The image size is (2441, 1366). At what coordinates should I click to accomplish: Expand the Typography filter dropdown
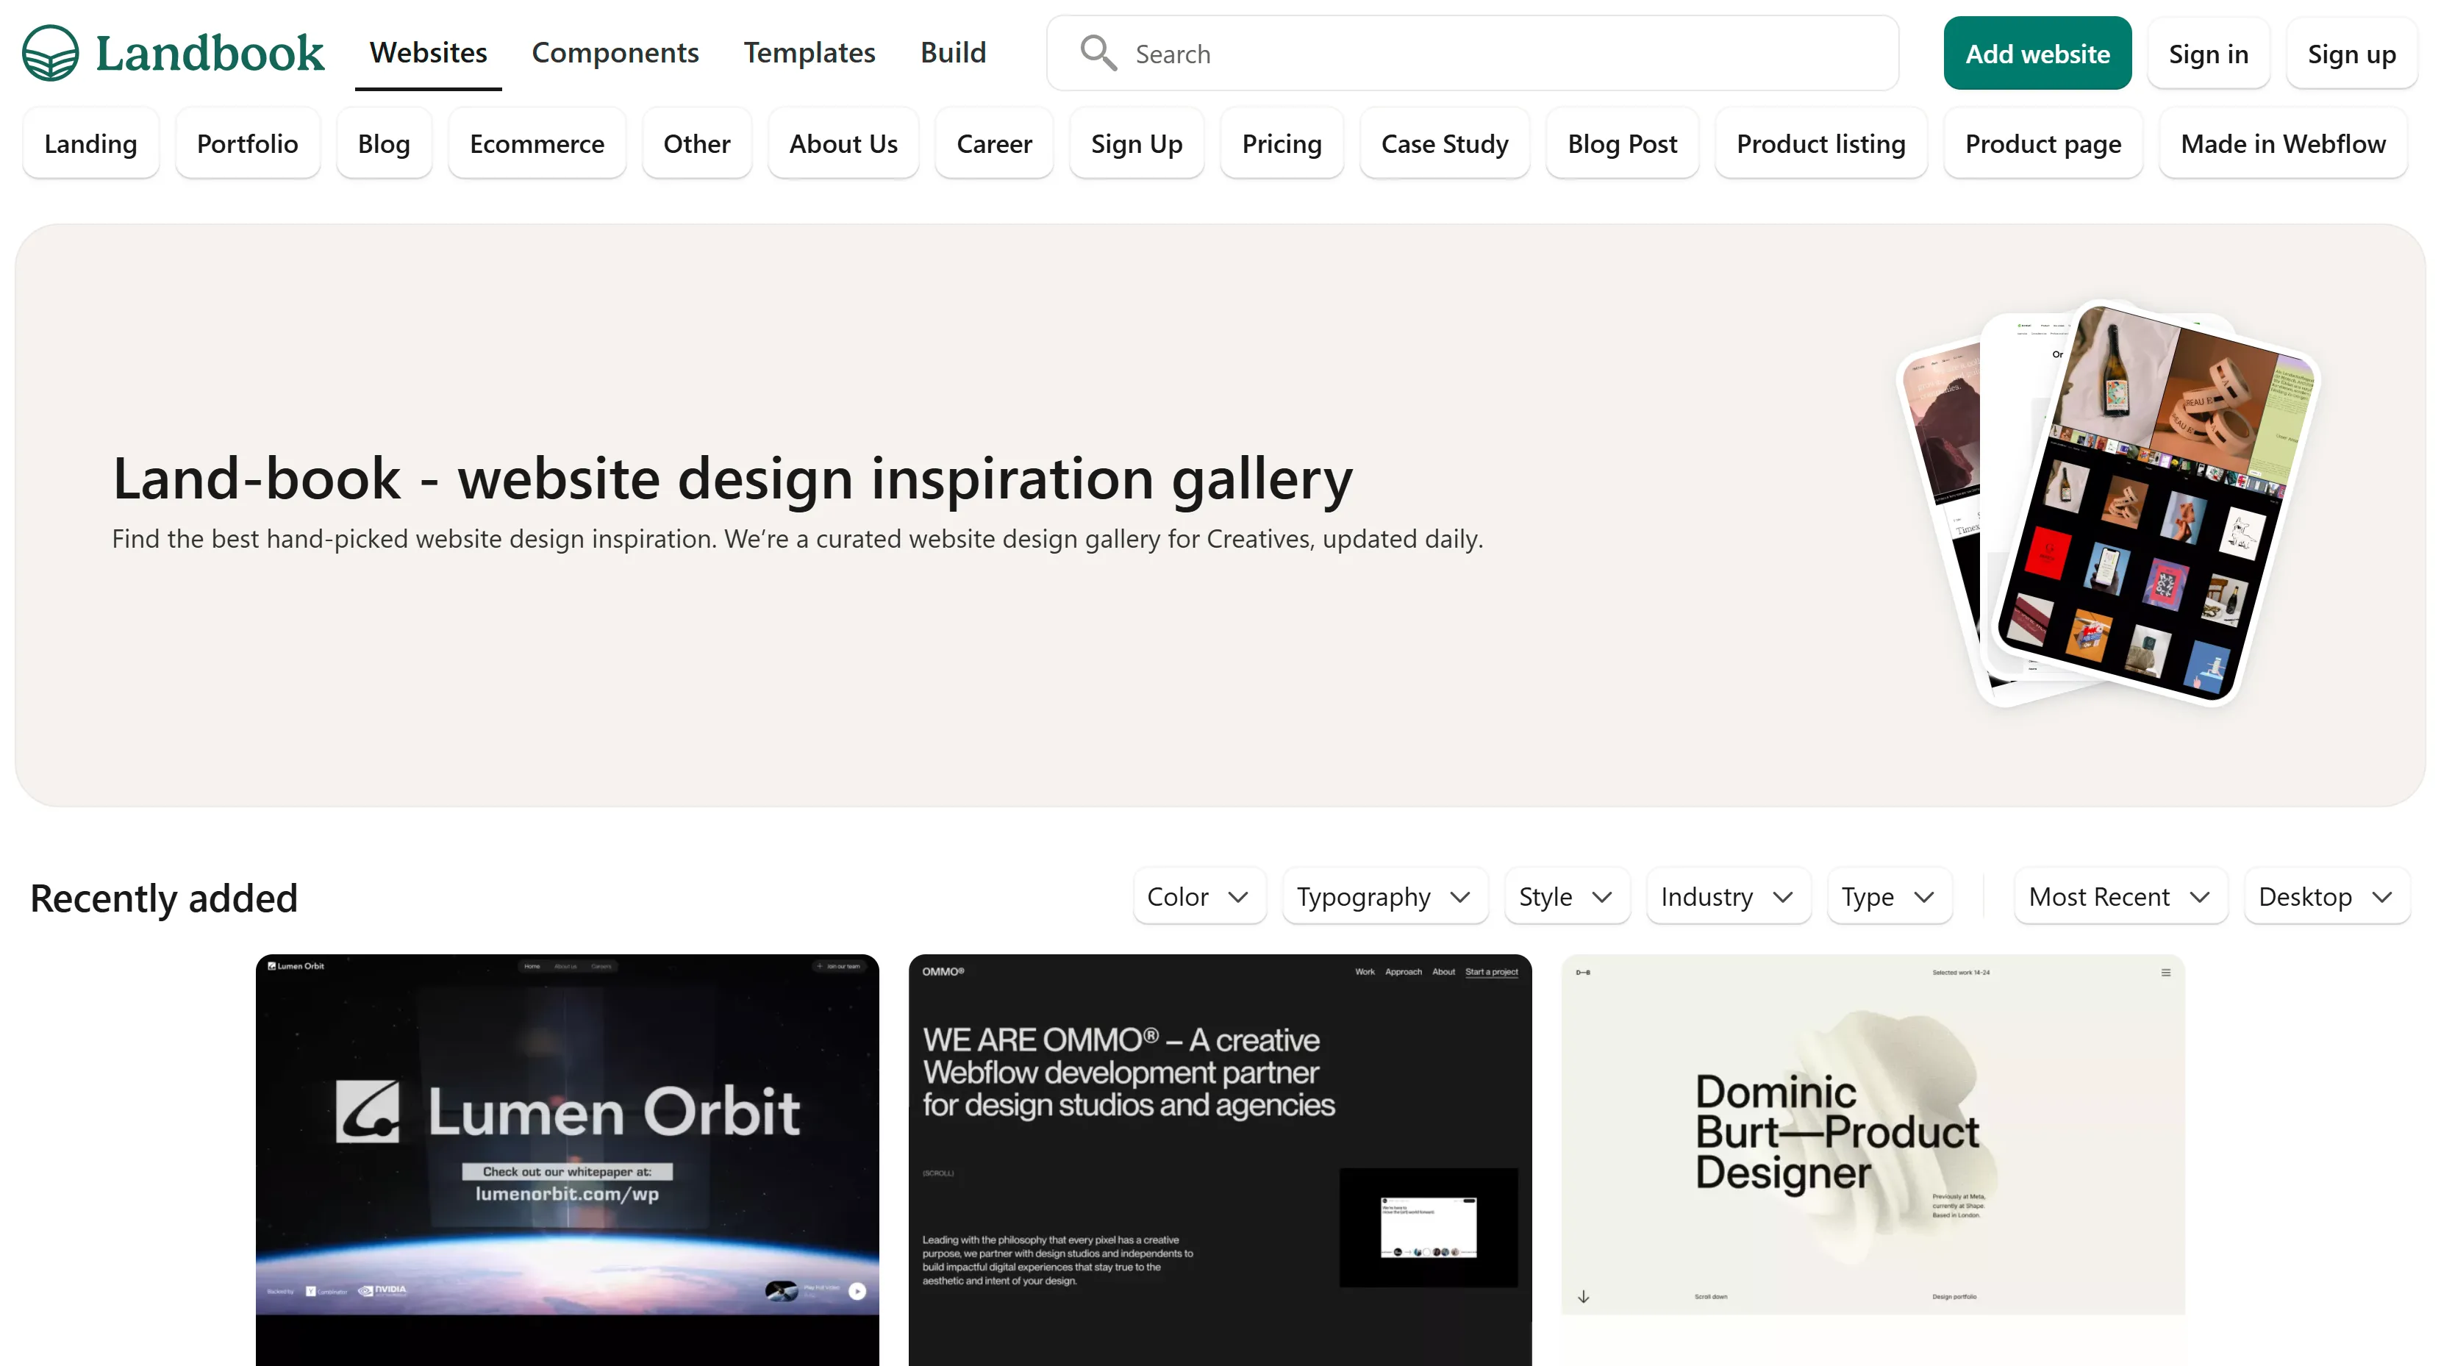1384,896
